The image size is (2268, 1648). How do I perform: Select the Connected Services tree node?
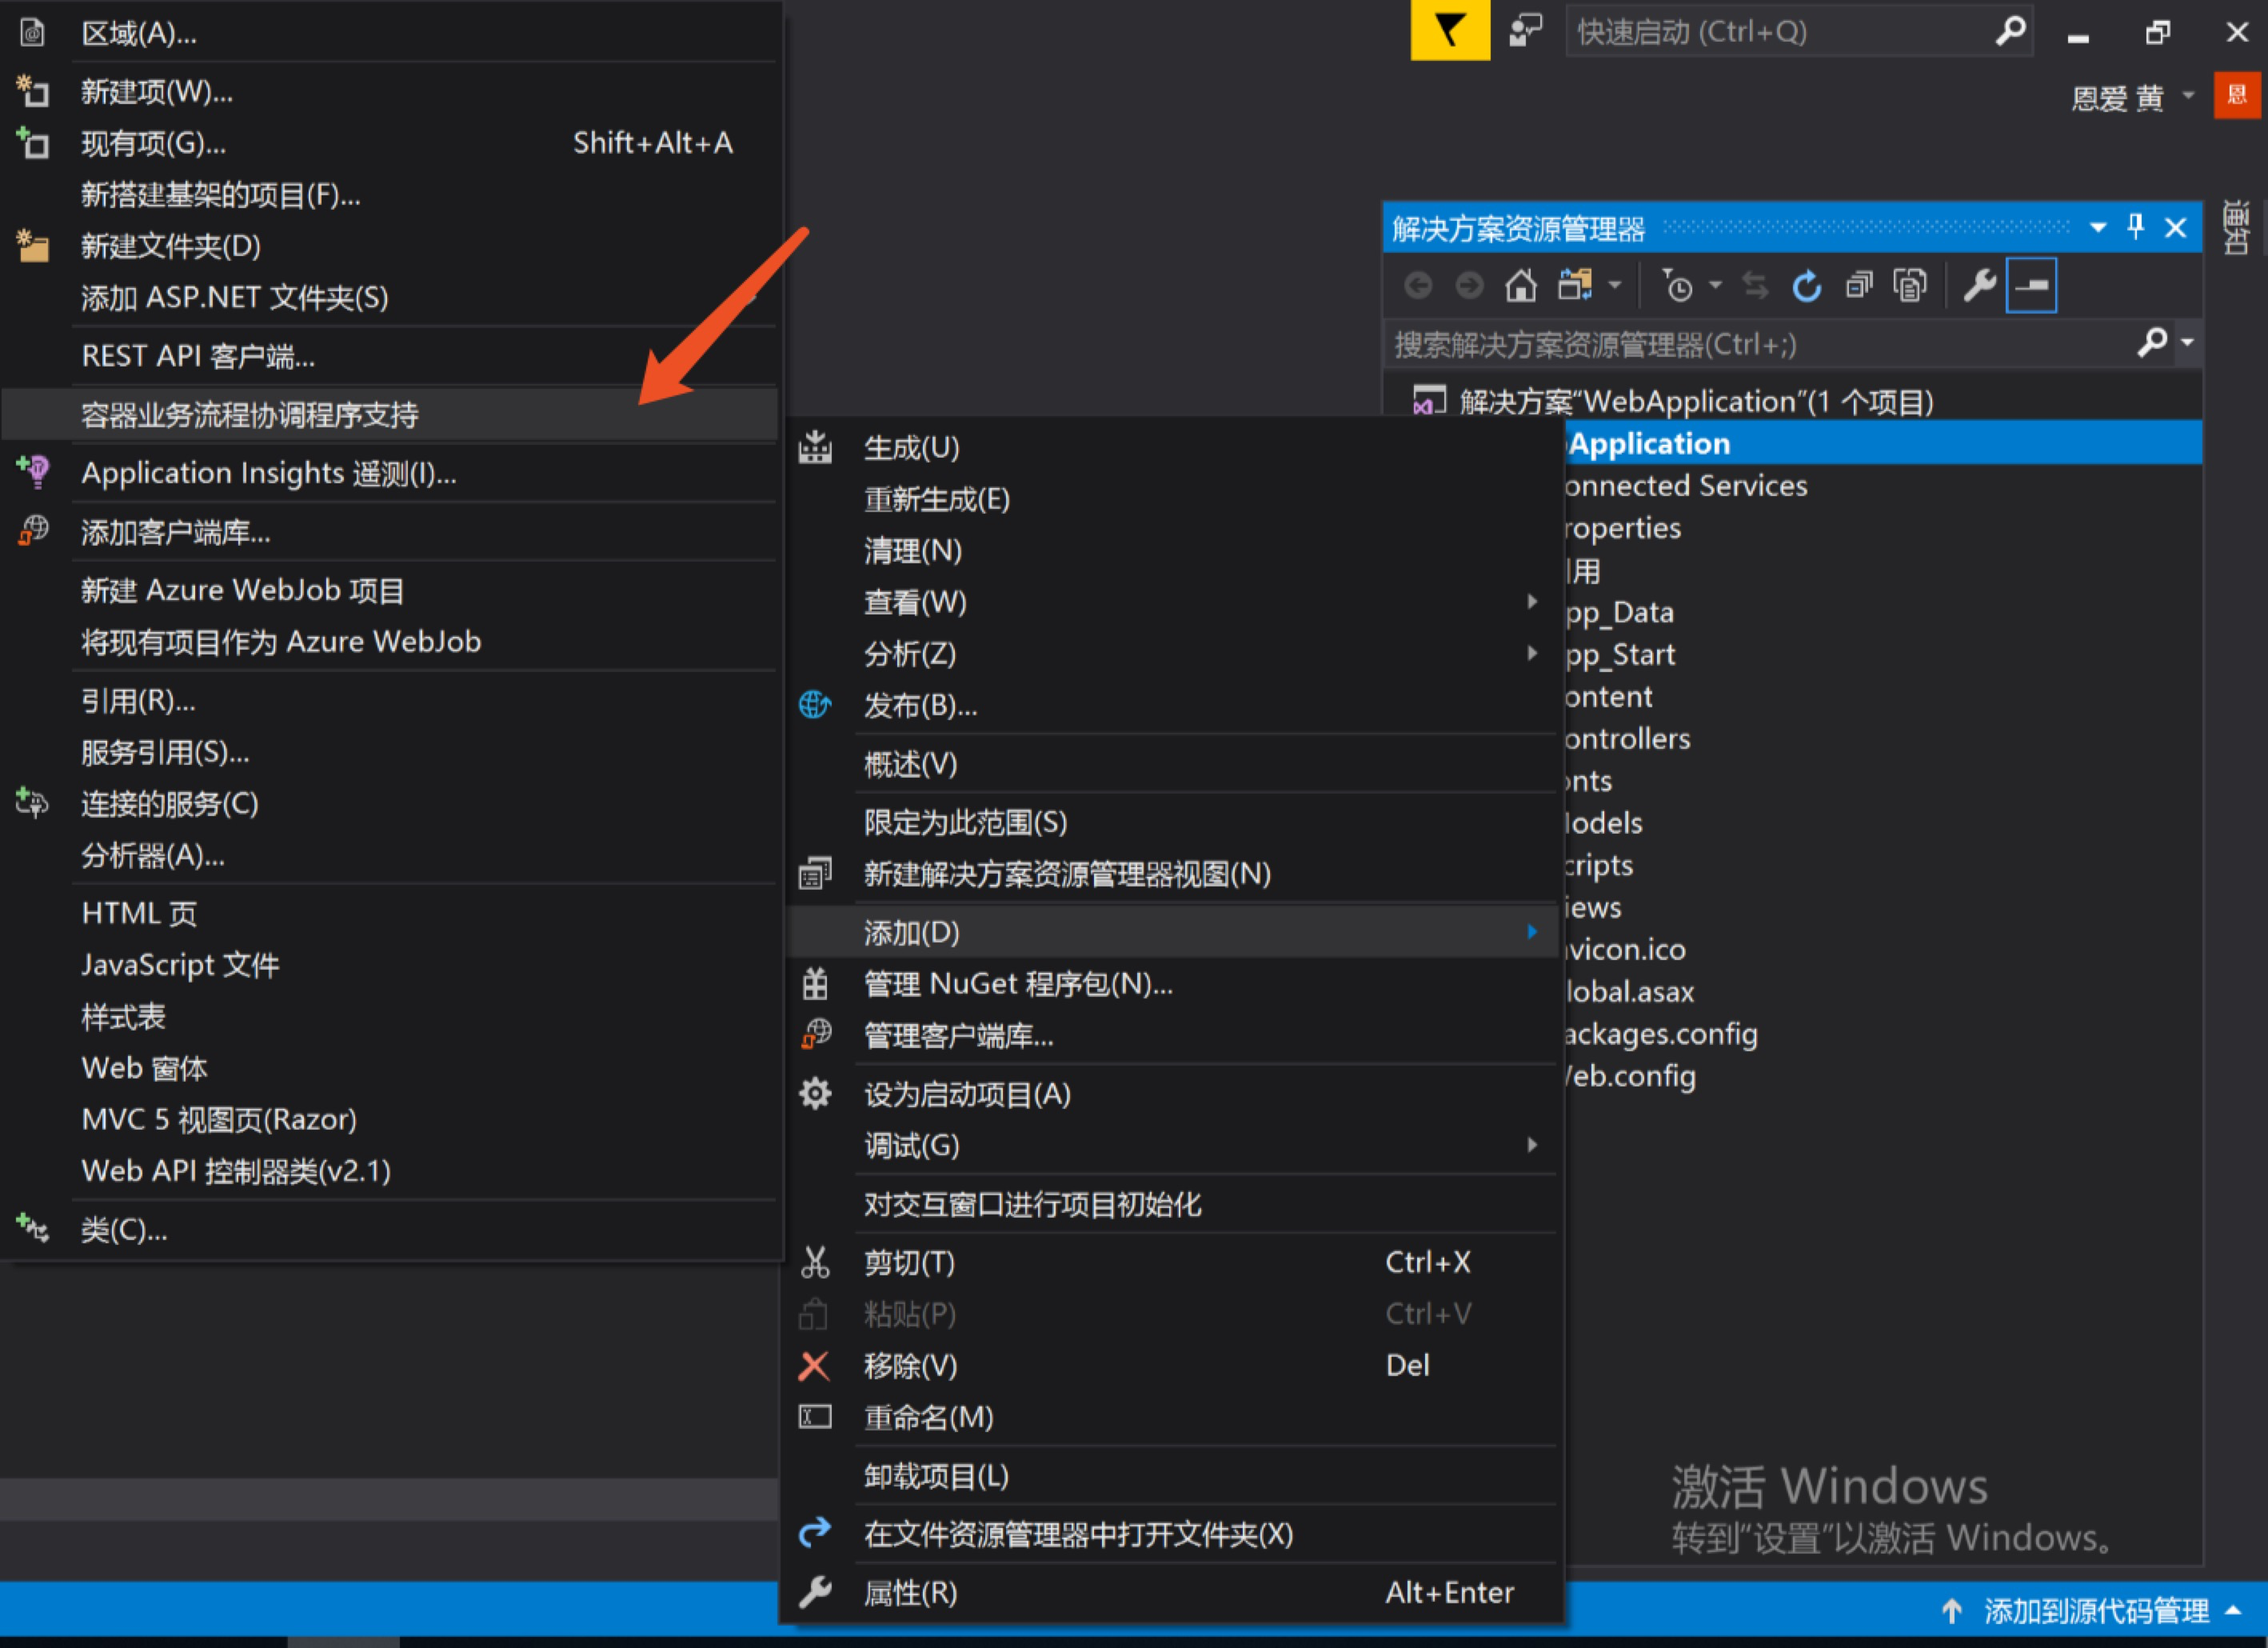tap(1685, 486)
